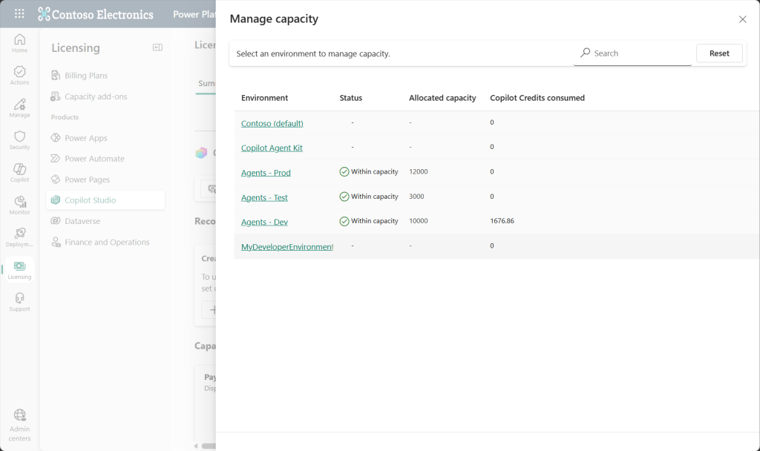Open Copilot Agent Kit environment

(x=272, y=148)
